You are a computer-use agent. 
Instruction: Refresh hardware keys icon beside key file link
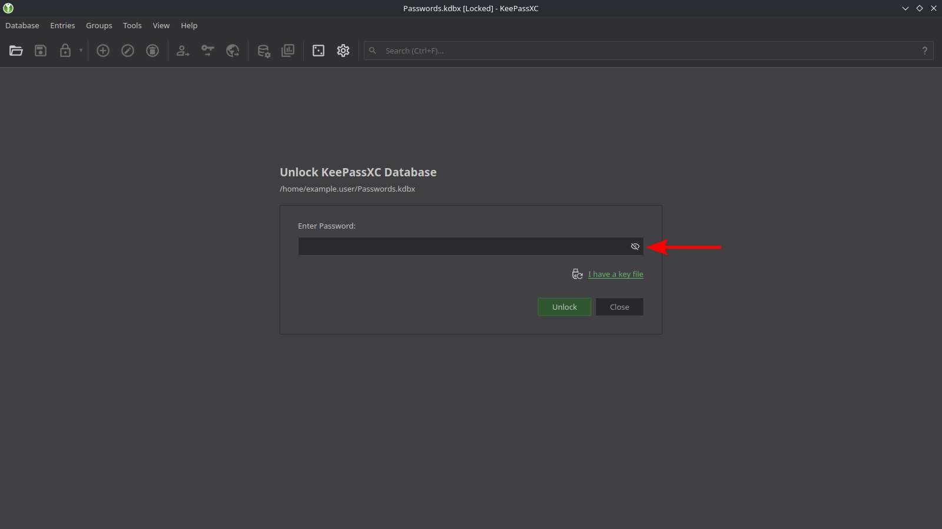578,274
